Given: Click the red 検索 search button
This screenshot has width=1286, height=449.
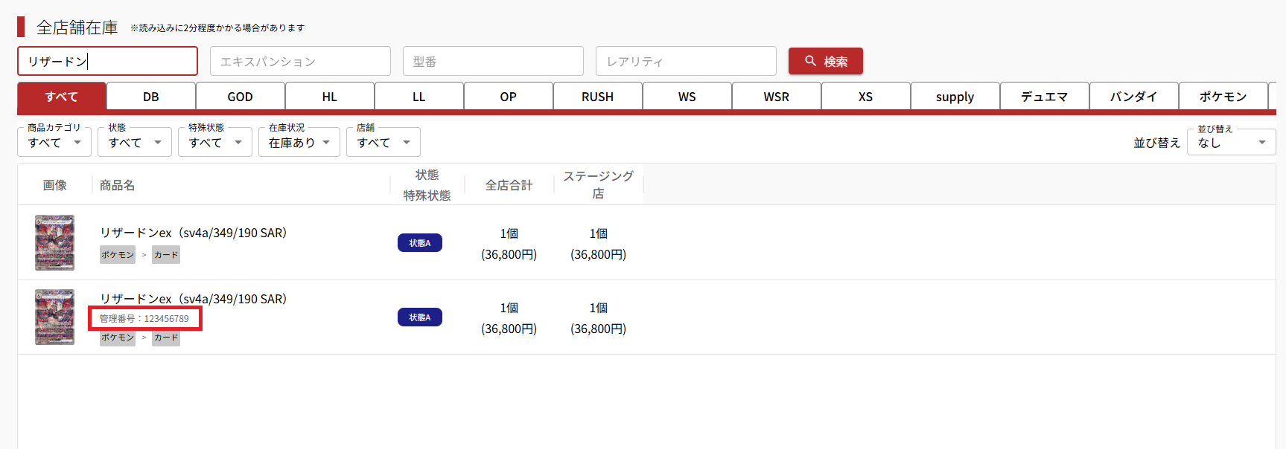Looking at the screenshot, I should pos(825,61).
